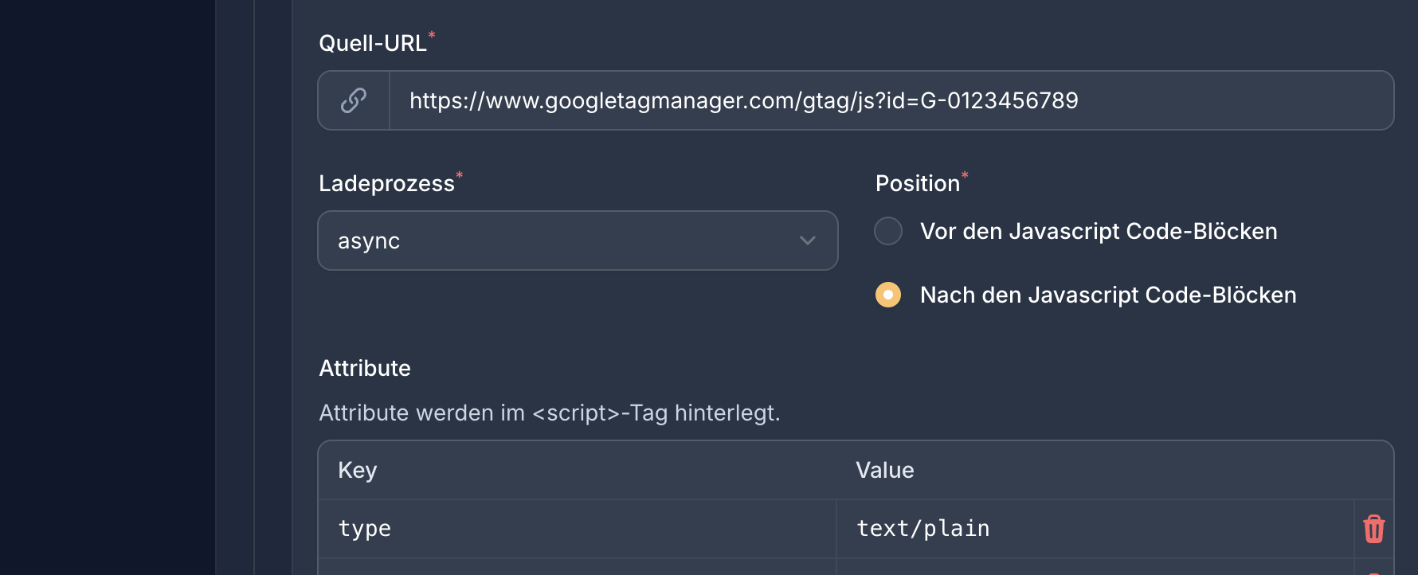The width and height of the screenshot is (1418, 575).
Task: Click the Quell-URL label
Action: (373, 43)
